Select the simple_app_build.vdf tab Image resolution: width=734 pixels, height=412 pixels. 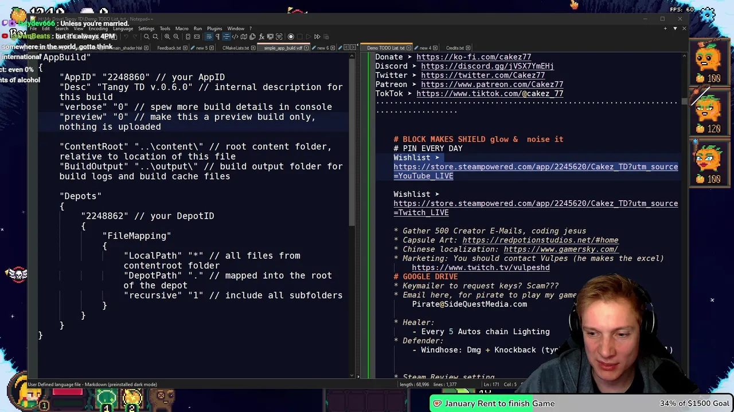283,48
